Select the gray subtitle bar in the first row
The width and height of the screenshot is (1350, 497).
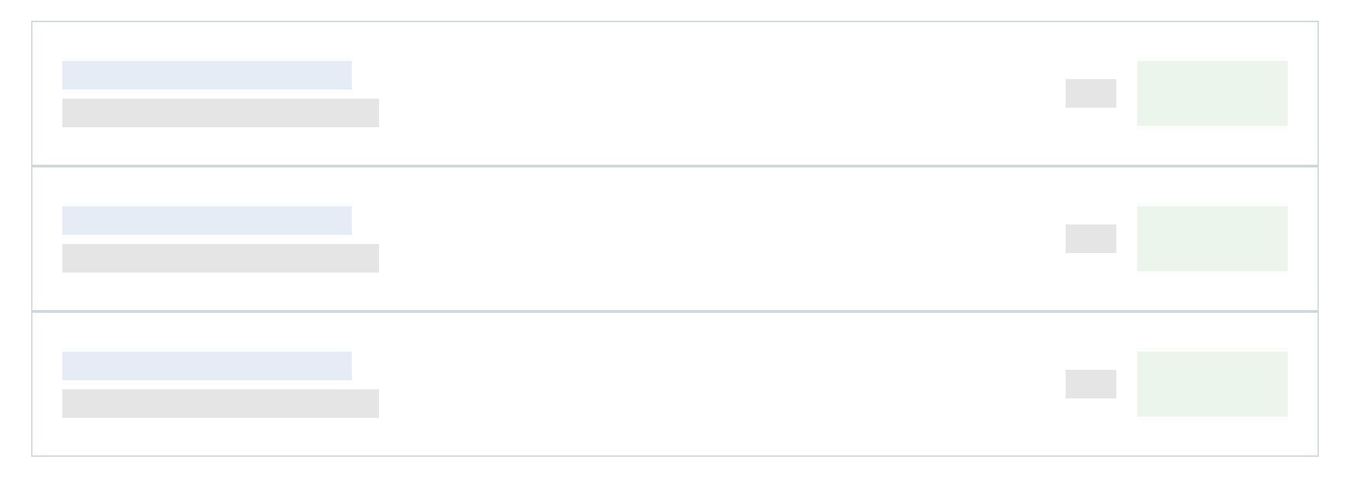point(221,113)
